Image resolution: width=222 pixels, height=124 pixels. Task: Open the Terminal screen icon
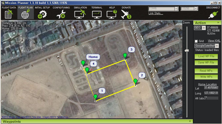tap(97, 15)
